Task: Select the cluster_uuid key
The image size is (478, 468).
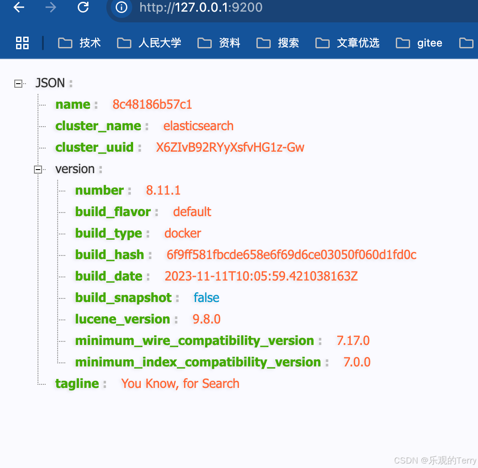Action: click(x=95, y=147)
